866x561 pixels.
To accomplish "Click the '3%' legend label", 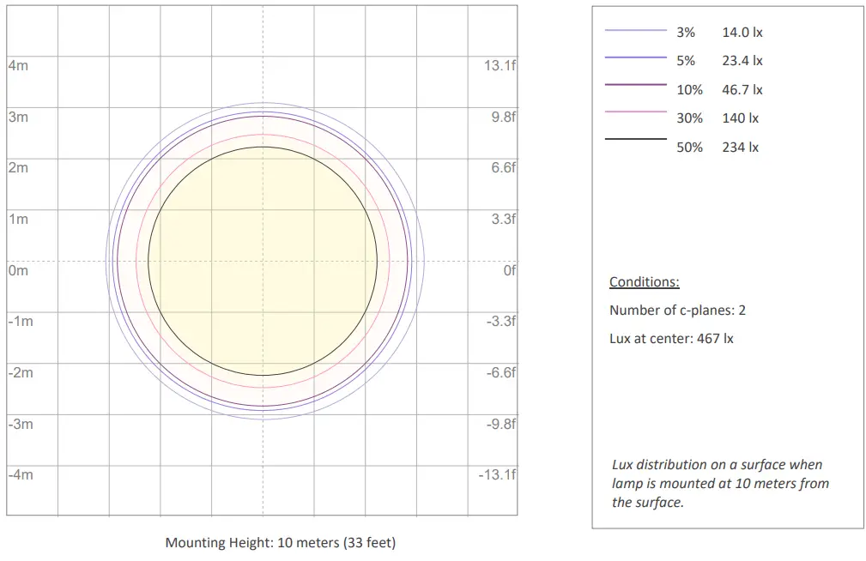I will pos(686,33).
